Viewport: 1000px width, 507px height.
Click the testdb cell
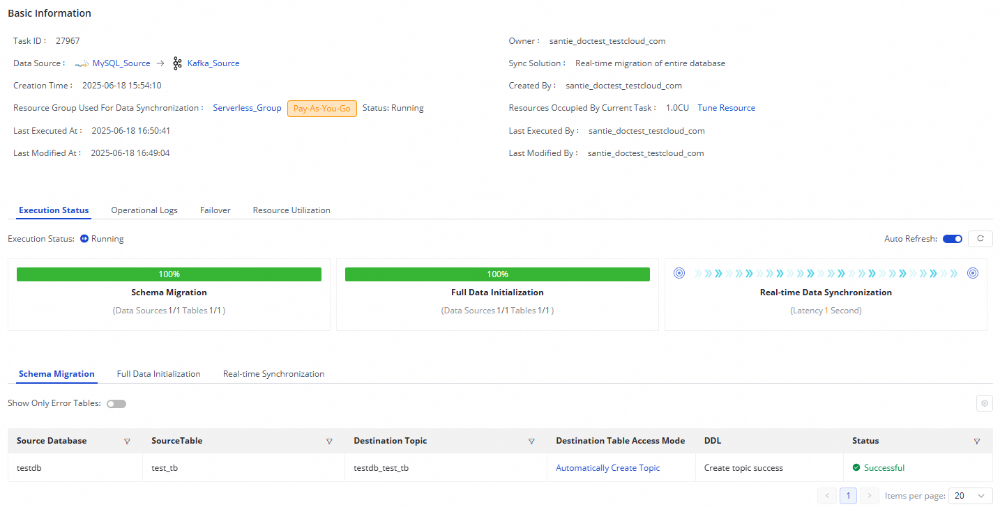29,468
